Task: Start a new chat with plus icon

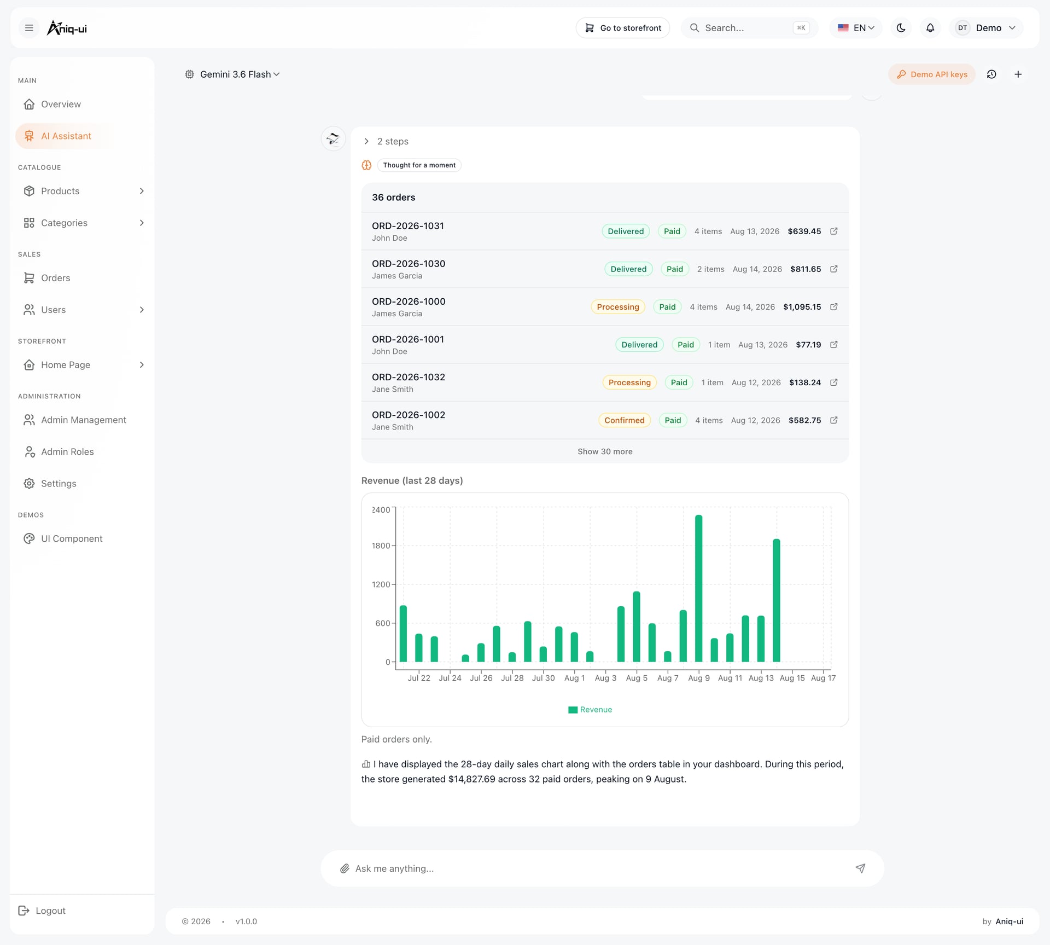Action: [x=1018, y=74]
